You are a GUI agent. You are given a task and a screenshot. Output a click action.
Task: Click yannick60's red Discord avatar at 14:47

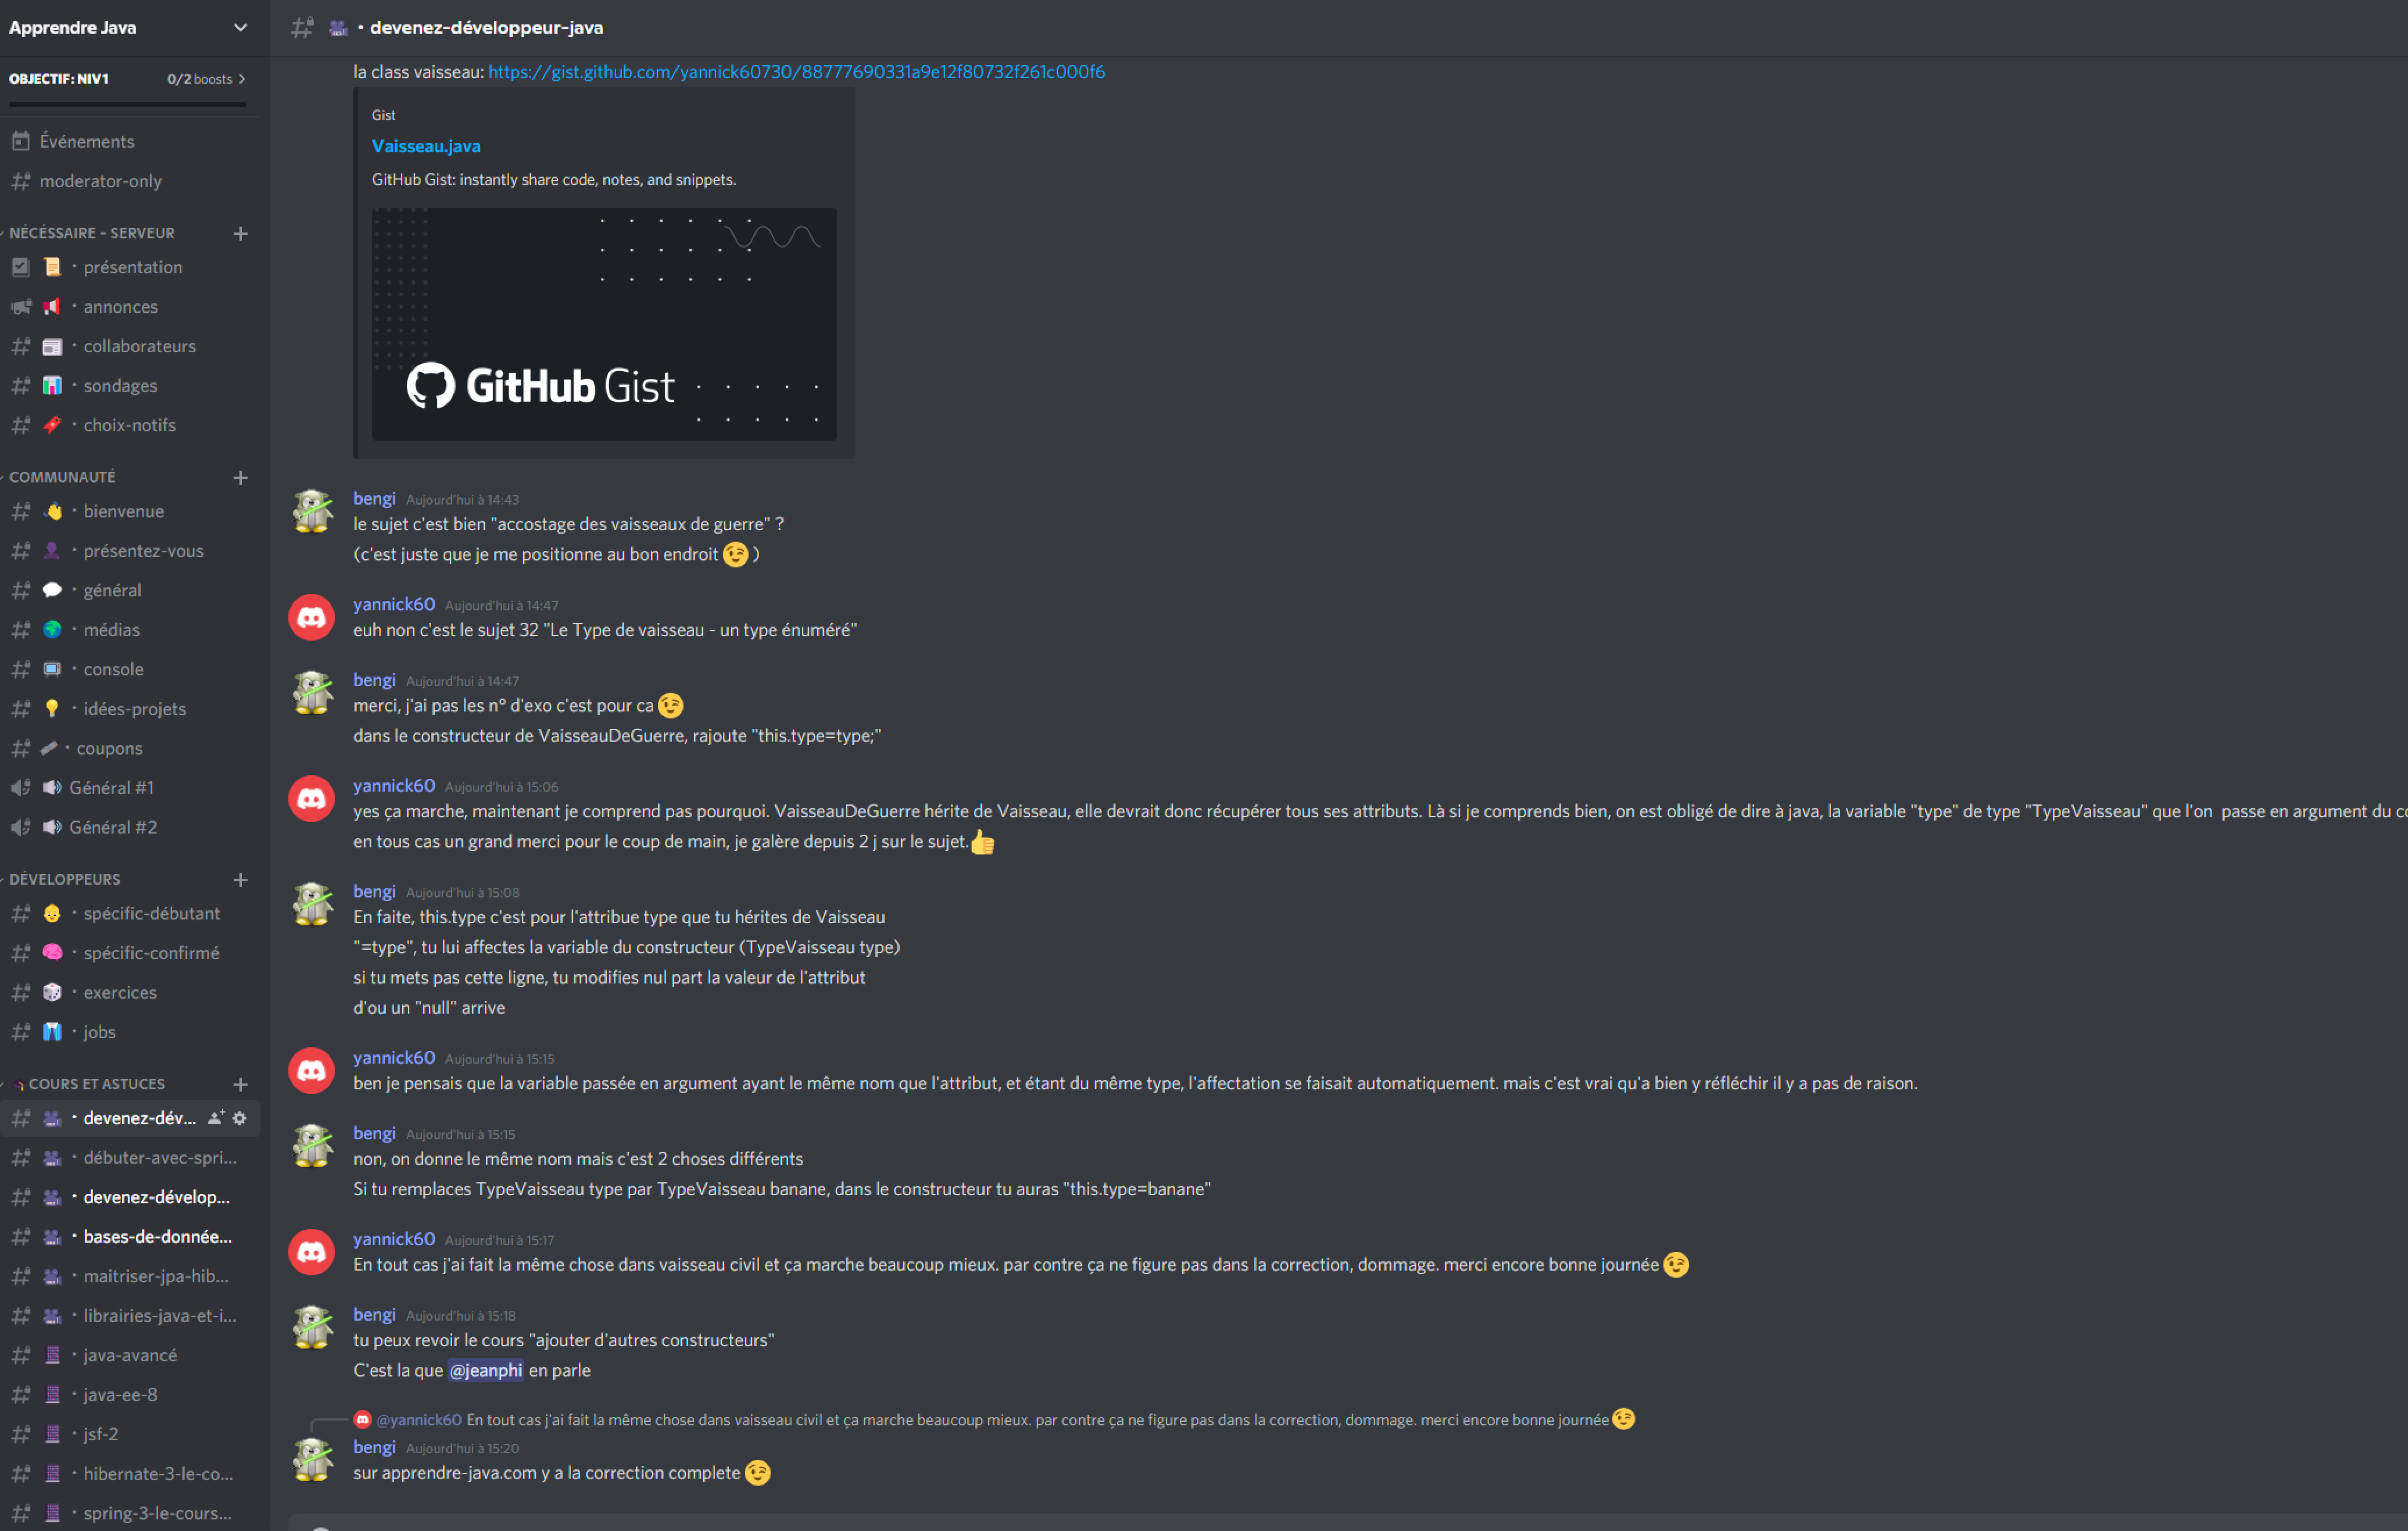click(x=312, y=617)
